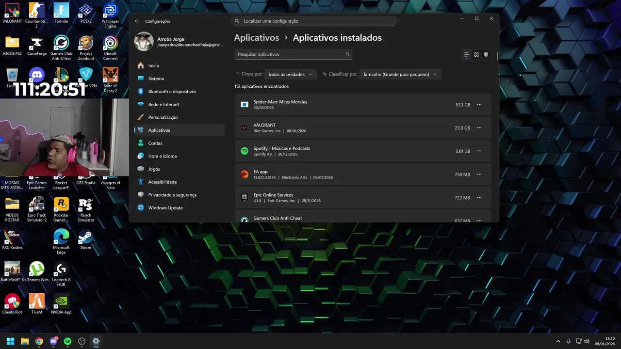Switch to list view in installed apps
The image size is (621, 349).
click(x=466, y=55)
